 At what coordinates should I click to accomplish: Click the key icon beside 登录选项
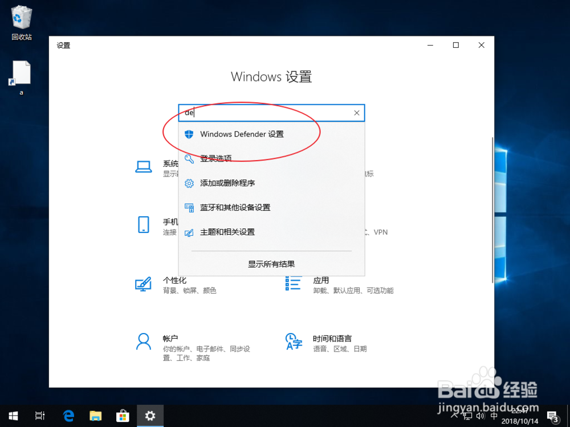click(189, 159)
